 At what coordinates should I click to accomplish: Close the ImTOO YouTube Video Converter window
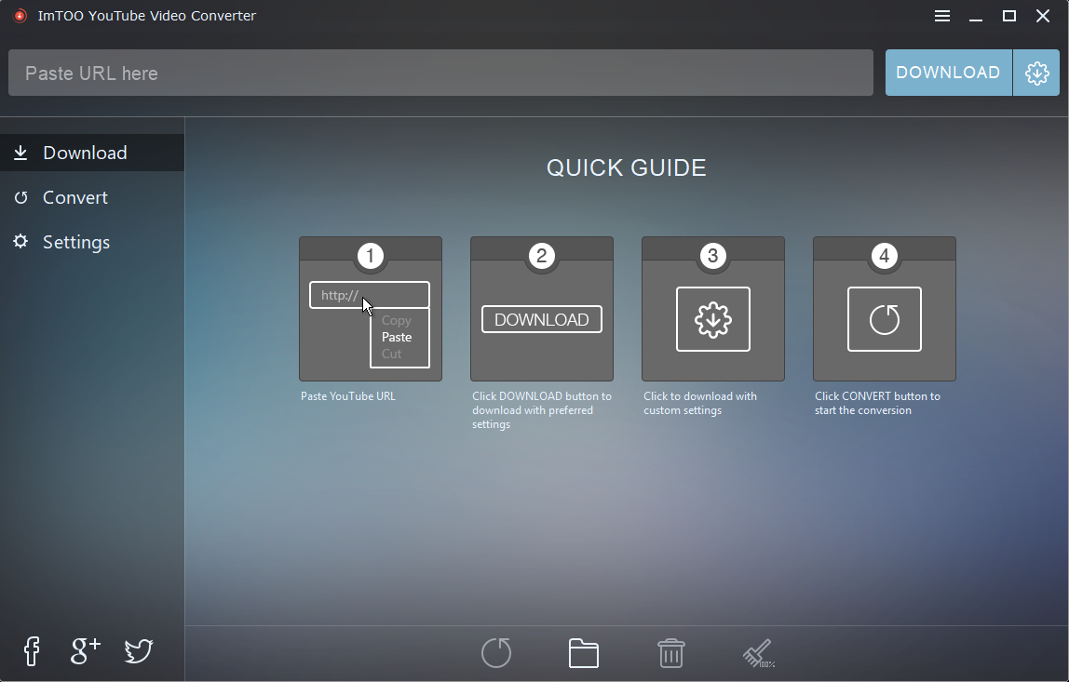(x=1042, y=16)
